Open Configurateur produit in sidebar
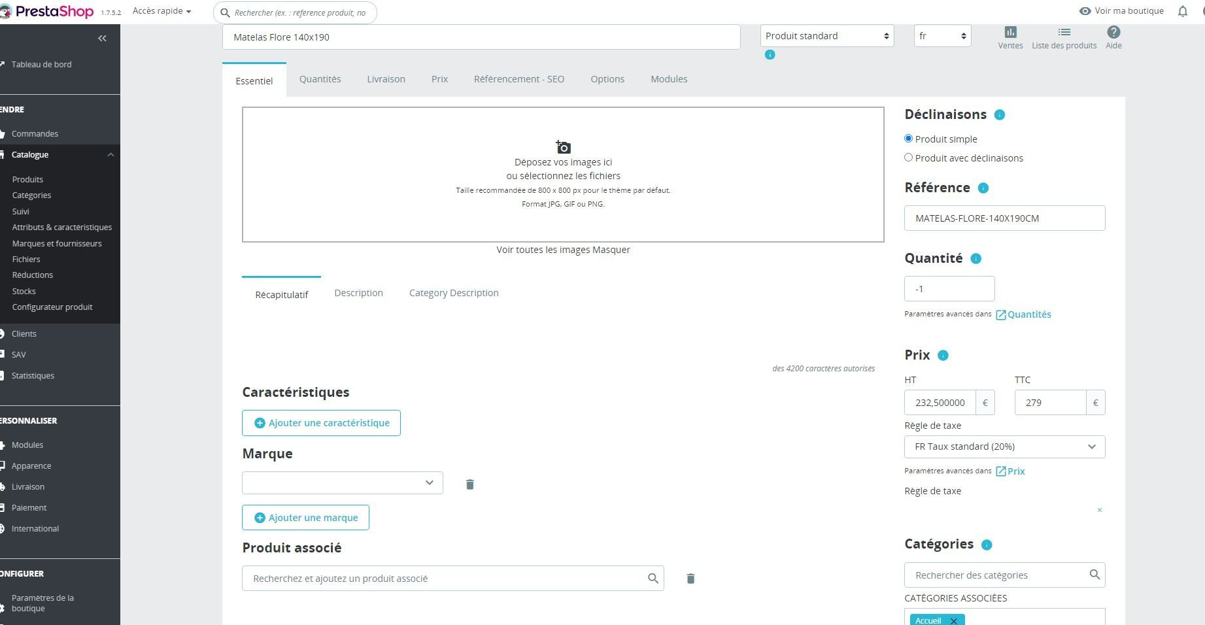The image size is (1205, 625). pyautogui.click(x=52, y=307)
